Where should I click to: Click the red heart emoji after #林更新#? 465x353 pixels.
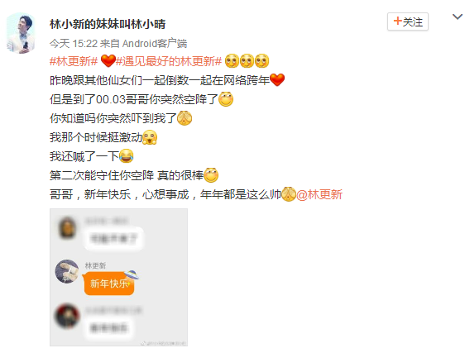tap(108, 60)
